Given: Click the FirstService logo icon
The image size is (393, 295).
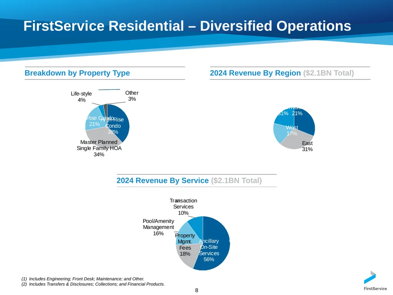Looking at the screenshot, I should 370,277.
